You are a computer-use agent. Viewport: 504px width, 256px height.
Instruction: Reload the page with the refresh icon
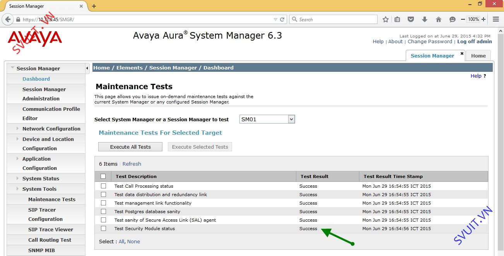coord(282,19)
